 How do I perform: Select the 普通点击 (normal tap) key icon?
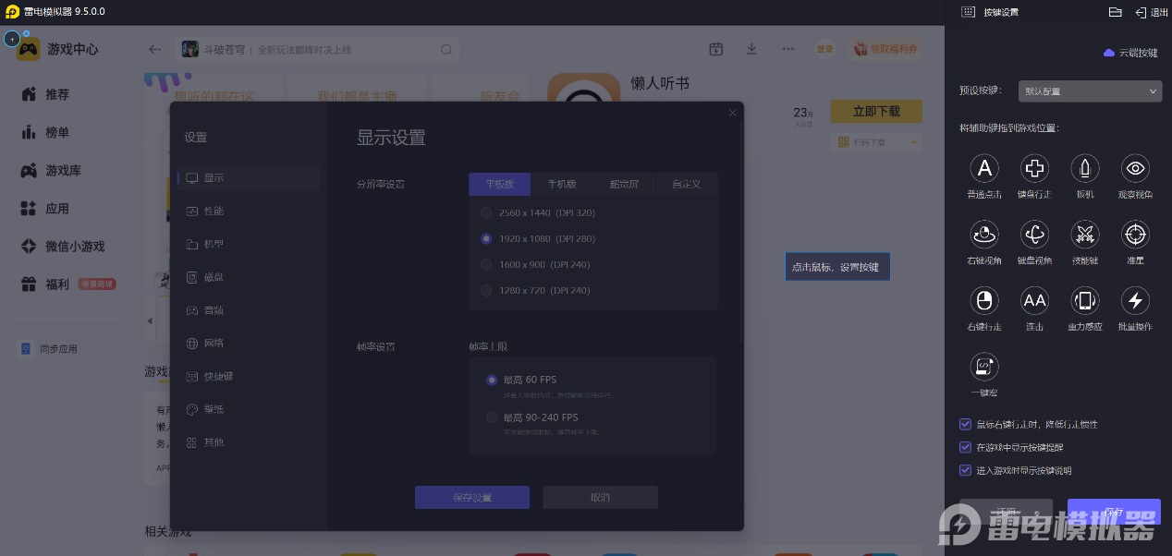point(984,168)
